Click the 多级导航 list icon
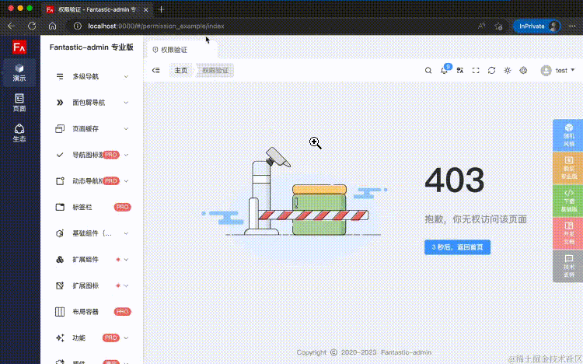The width and height of the screenshot is (583, 364). pos(60,77)
